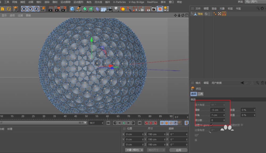Open the render settings icon

(x=63, y=9)
